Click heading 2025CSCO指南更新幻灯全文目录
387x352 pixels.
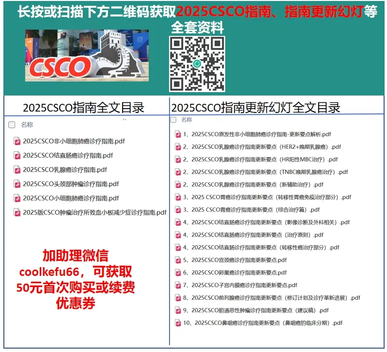pos(256,108)
